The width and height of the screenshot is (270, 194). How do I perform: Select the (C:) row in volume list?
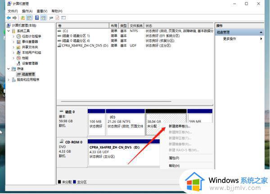[x=135, y=31]
